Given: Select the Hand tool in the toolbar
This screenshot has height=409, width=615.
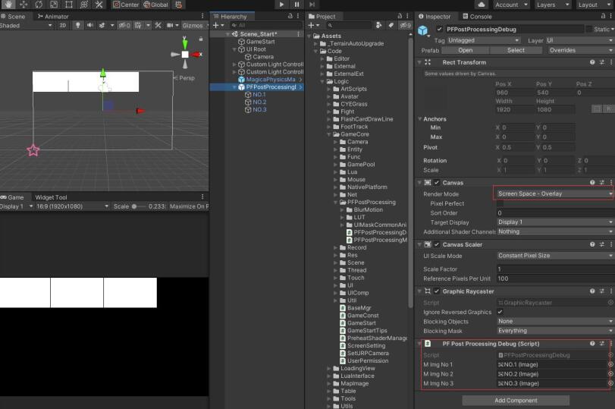Looking at the screenshot, I should point(9,5).
